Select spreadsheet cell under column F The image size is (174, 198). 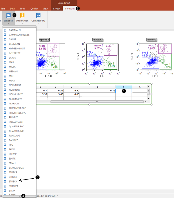tap(124, 91)
